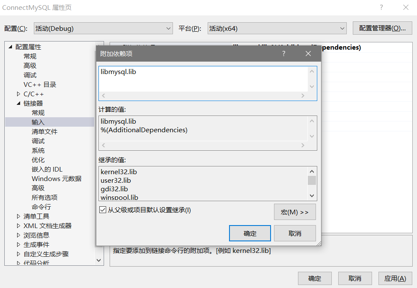Select 高级 under 配置属性
The height and width of the screenshot is (288, 417).
point(30,65)
